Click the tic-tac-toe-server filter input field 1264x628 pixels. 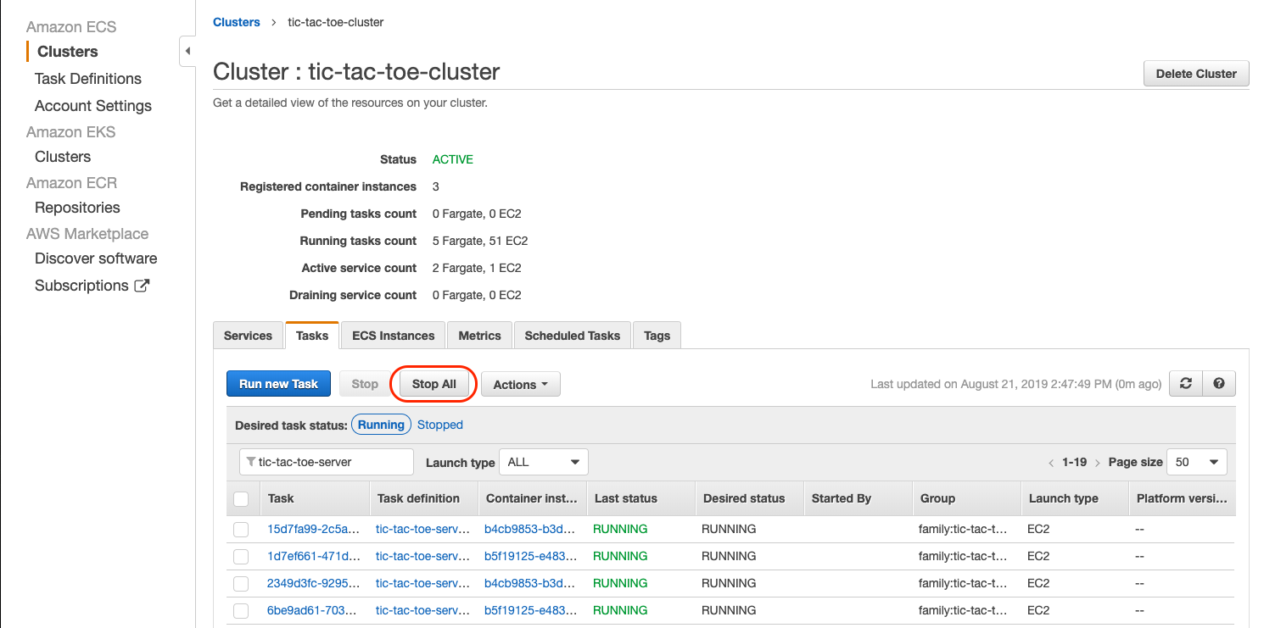pyautogui.click(x=327, y=462)
